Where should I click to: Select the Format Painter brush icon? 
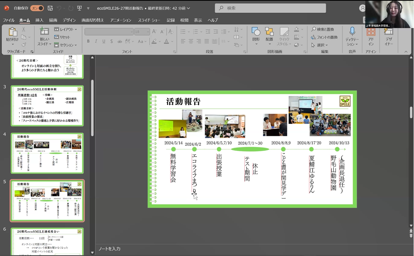tap(23, 45)
